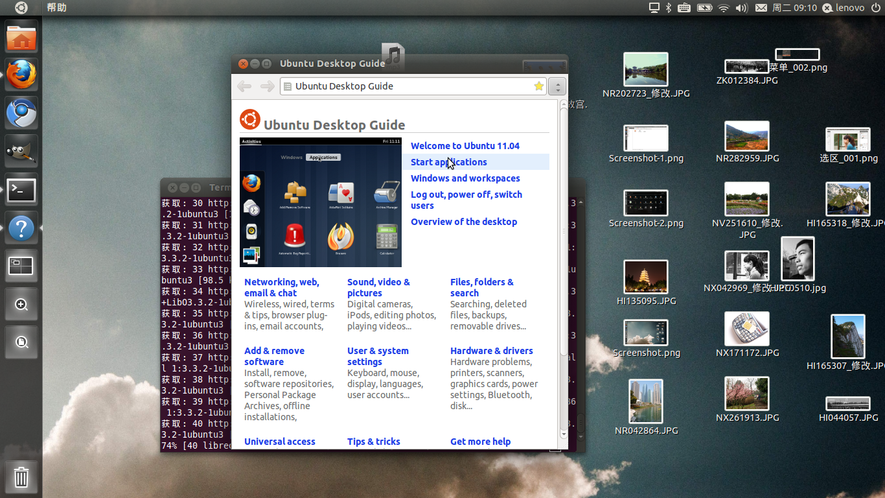This screenshot has height=498, width=885.
Task: Click the desktop screenshot image in guide
Action: (321, 202)
